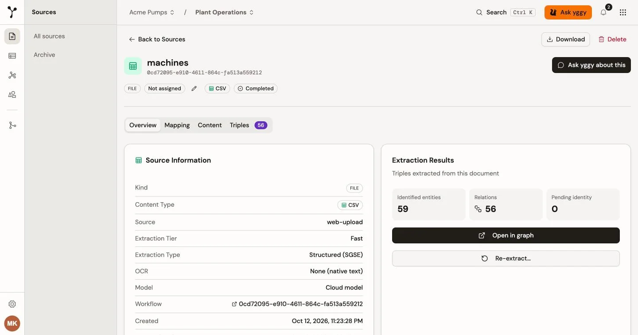Image resolution: width=638 pixels, height=335 pixels.
Task: Open the MK user avatar
Action: click(x=12, y=323)
